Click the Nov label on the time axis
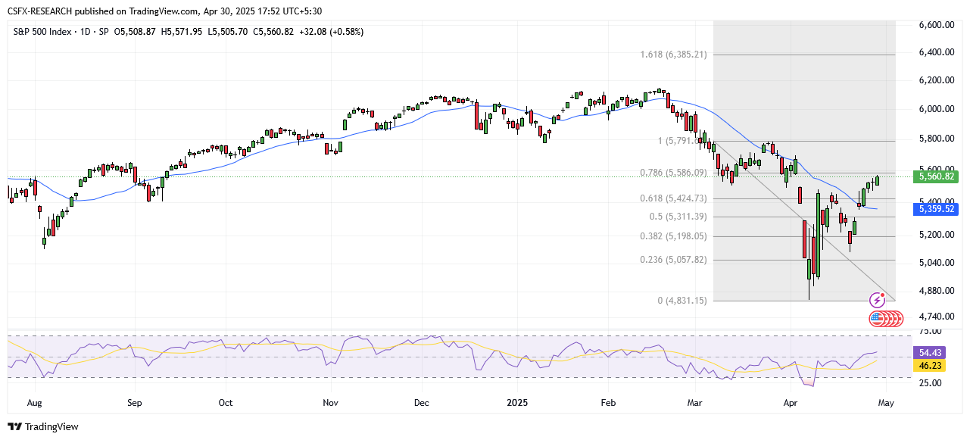The image size is (970, 440). tap(329, 403)
